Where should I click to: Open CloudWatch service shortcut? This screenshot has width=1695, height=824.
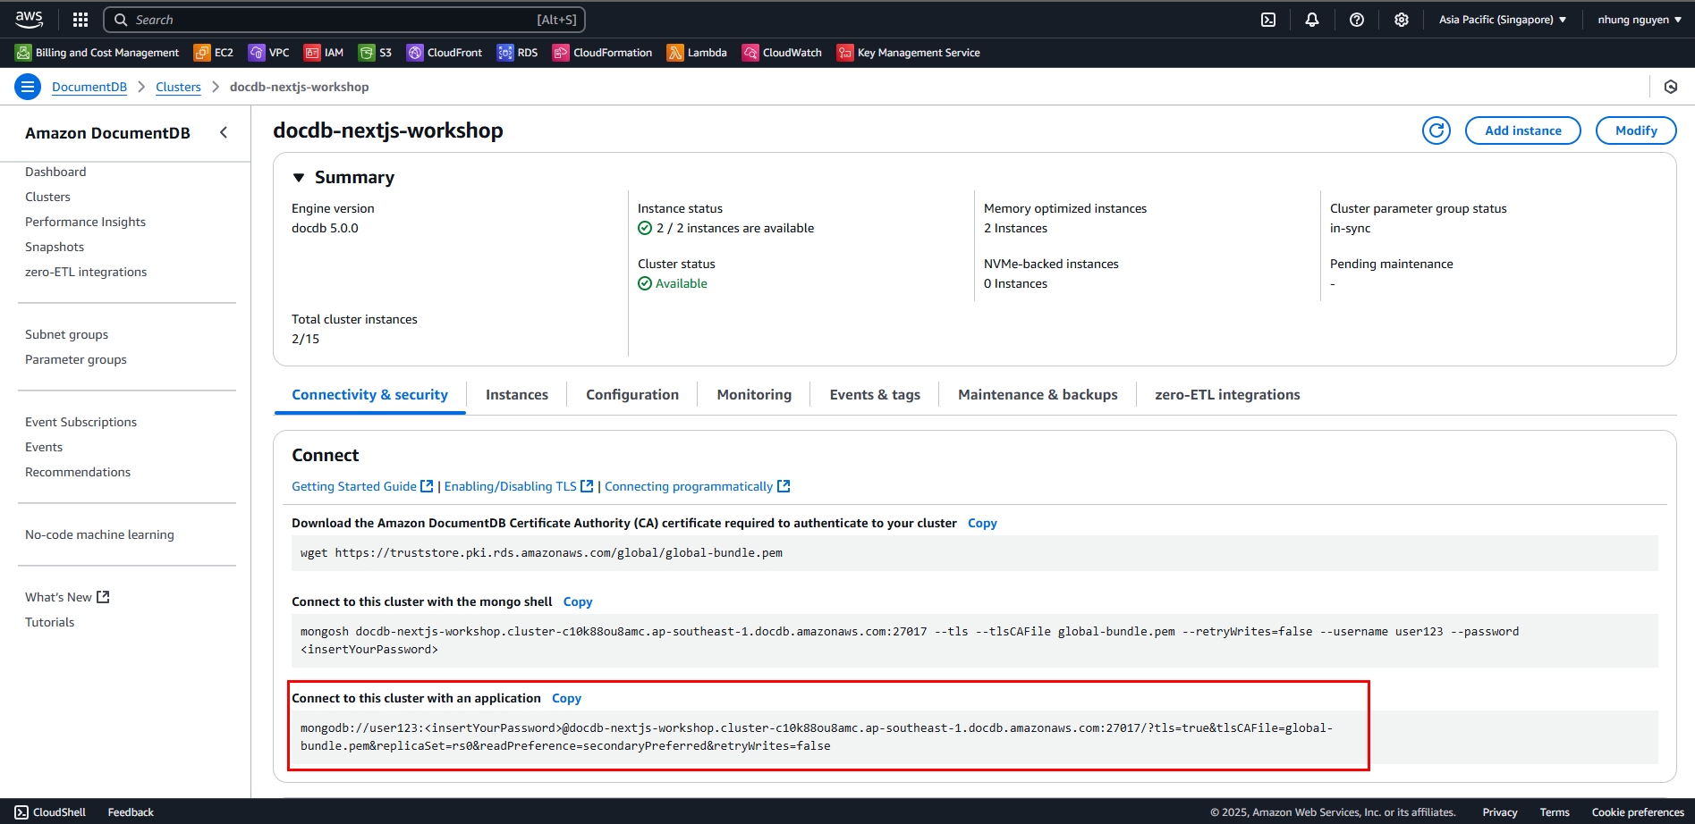click(783, 53)
